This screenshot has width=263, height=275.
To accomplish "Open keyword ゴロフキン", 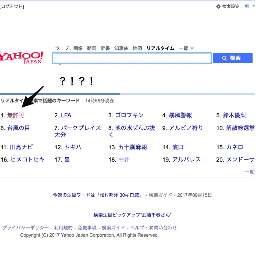I will 129,115.
